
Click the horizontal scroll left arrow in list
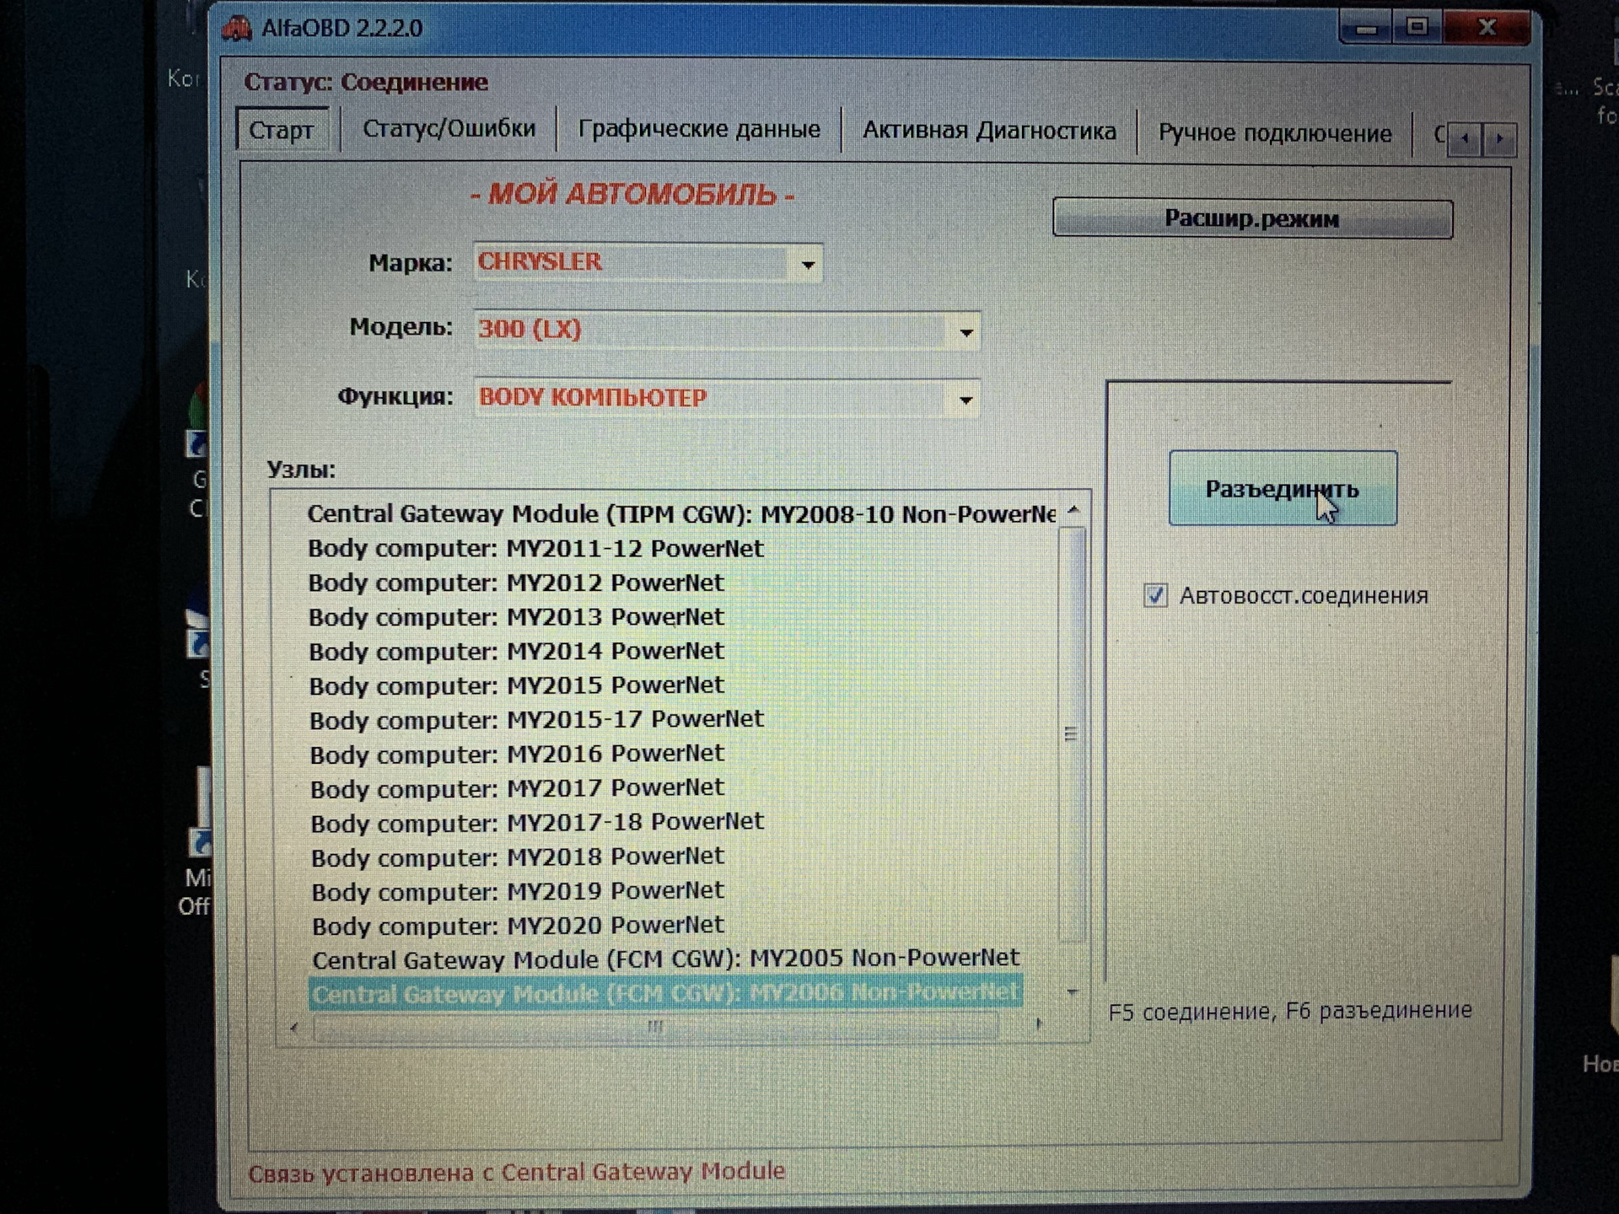(293, 1027)
